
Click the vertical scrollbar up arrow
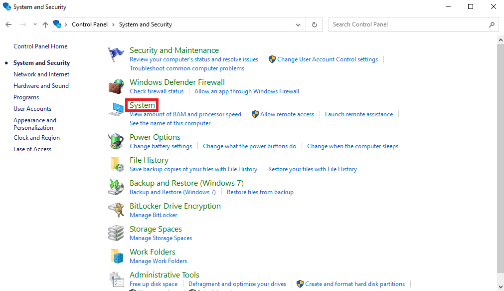[501, 40]
